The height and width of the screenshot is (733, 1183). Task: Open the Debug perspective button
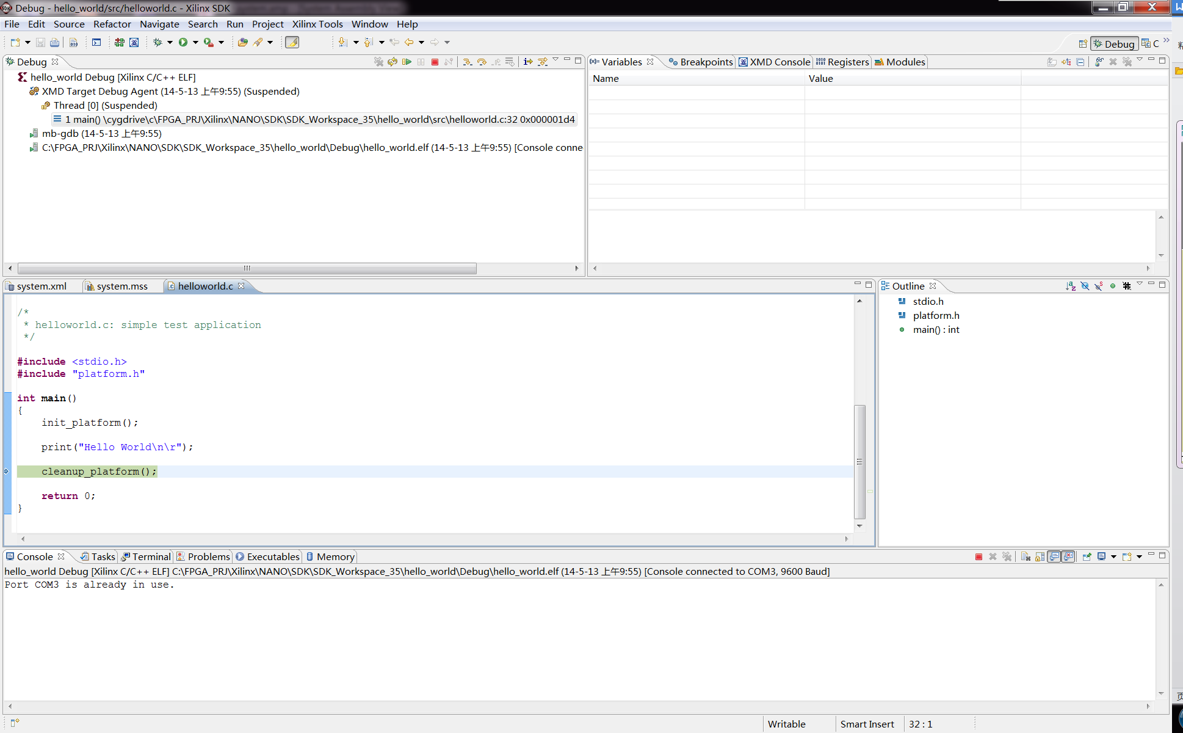pos(1114,43)
